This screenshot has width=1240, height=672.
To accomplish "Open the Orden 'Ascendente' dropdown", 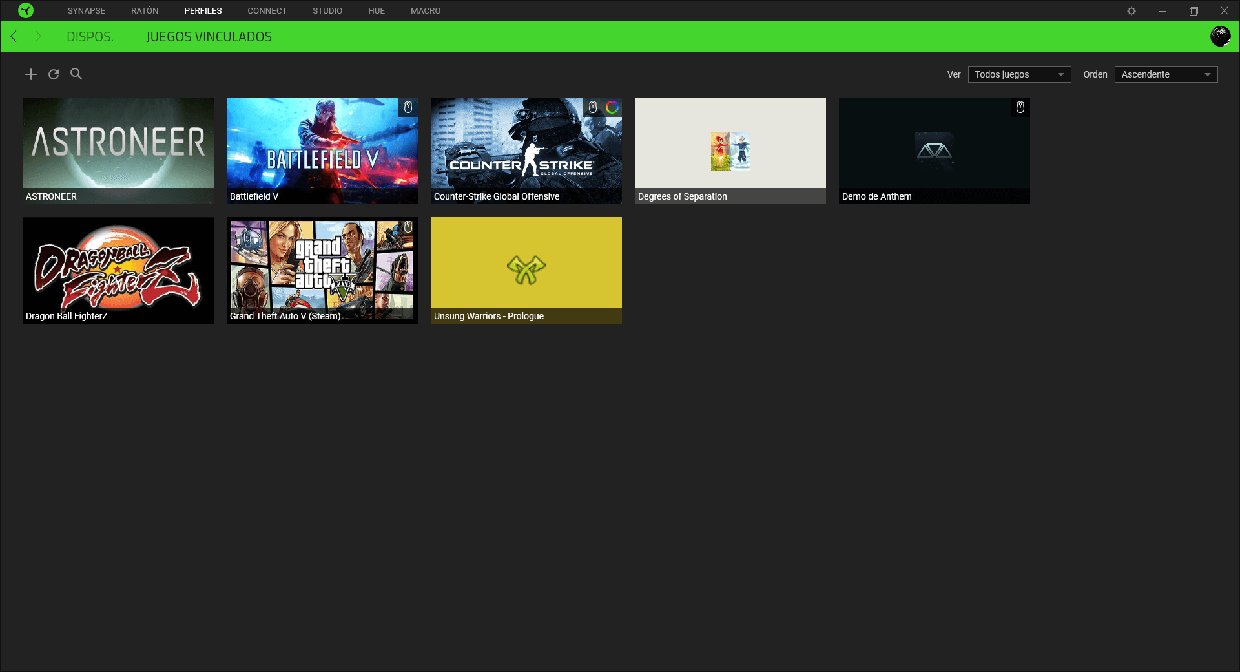I will (x=1166, y=74).
